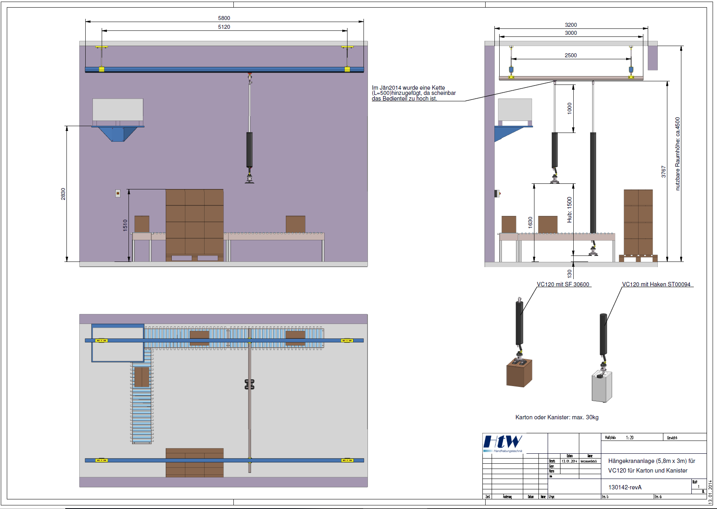
Task: Click the VC120 lifter with canister illustration
Action: pyautogui.click(x=603, y=358)
